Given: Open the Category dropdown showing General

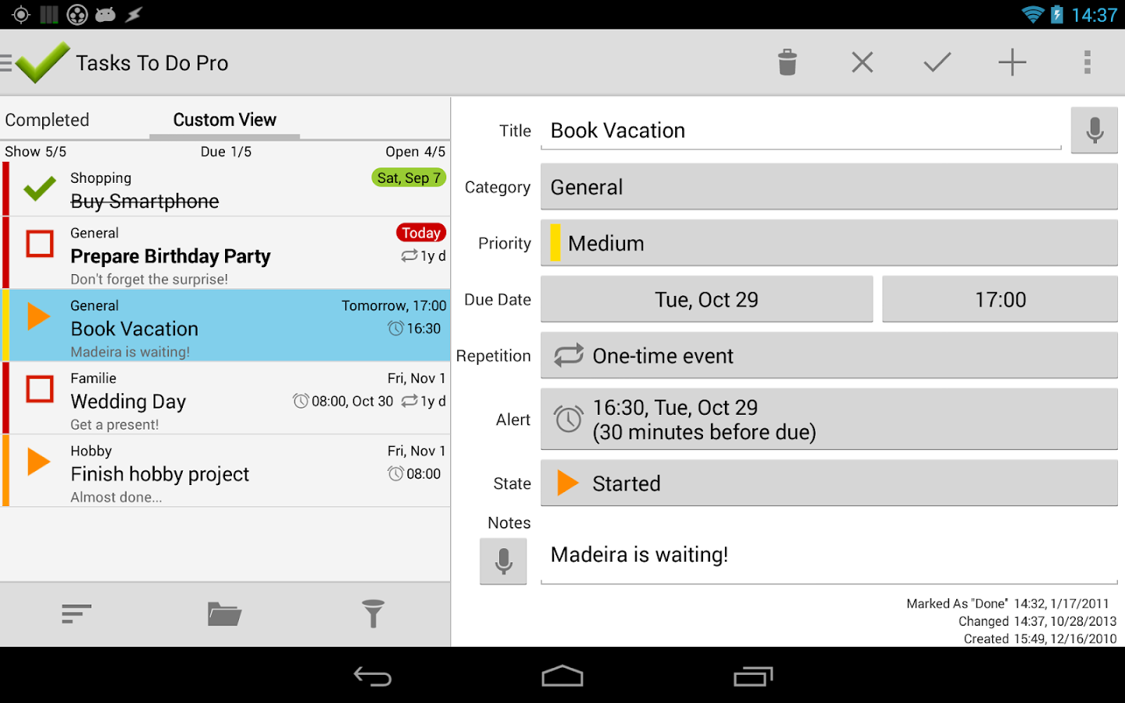Looking at the screenshot, I should (829, 187).
